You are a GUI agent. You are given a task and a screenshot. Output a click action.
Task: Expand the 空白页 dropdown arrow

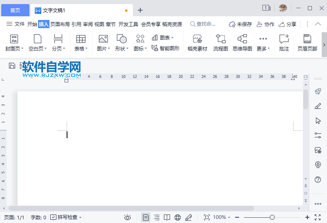tap(45, 49)
